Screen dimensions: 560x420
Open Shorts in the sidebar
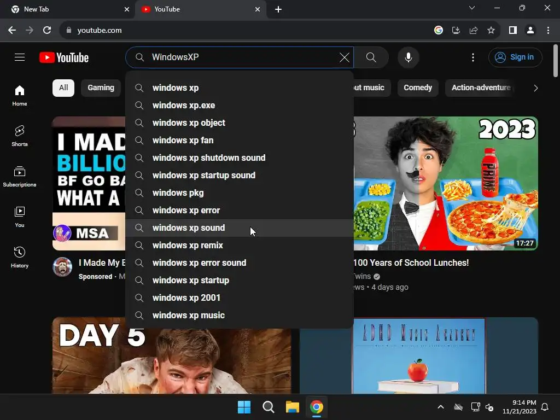(20, 136)
